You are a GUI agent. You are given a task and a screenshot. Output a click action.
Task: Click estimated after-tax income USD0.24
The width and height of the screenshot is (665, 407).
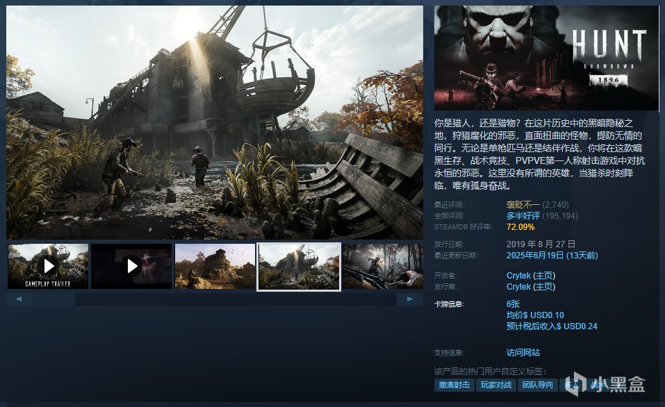[x=552, y=326]
